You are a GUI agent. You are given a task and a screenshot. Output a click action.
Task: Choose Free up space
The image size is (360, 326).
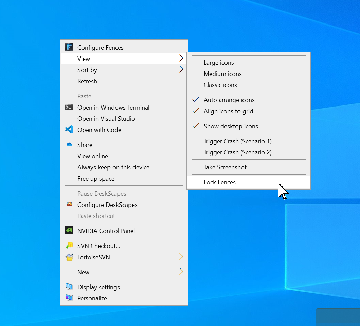click(124, 179)
